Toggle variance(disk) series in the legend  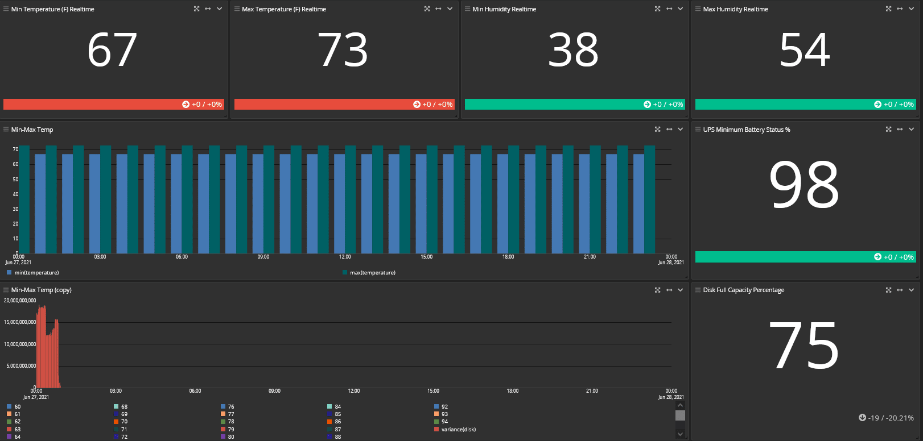pyautogui.click(x=458, y=430)
